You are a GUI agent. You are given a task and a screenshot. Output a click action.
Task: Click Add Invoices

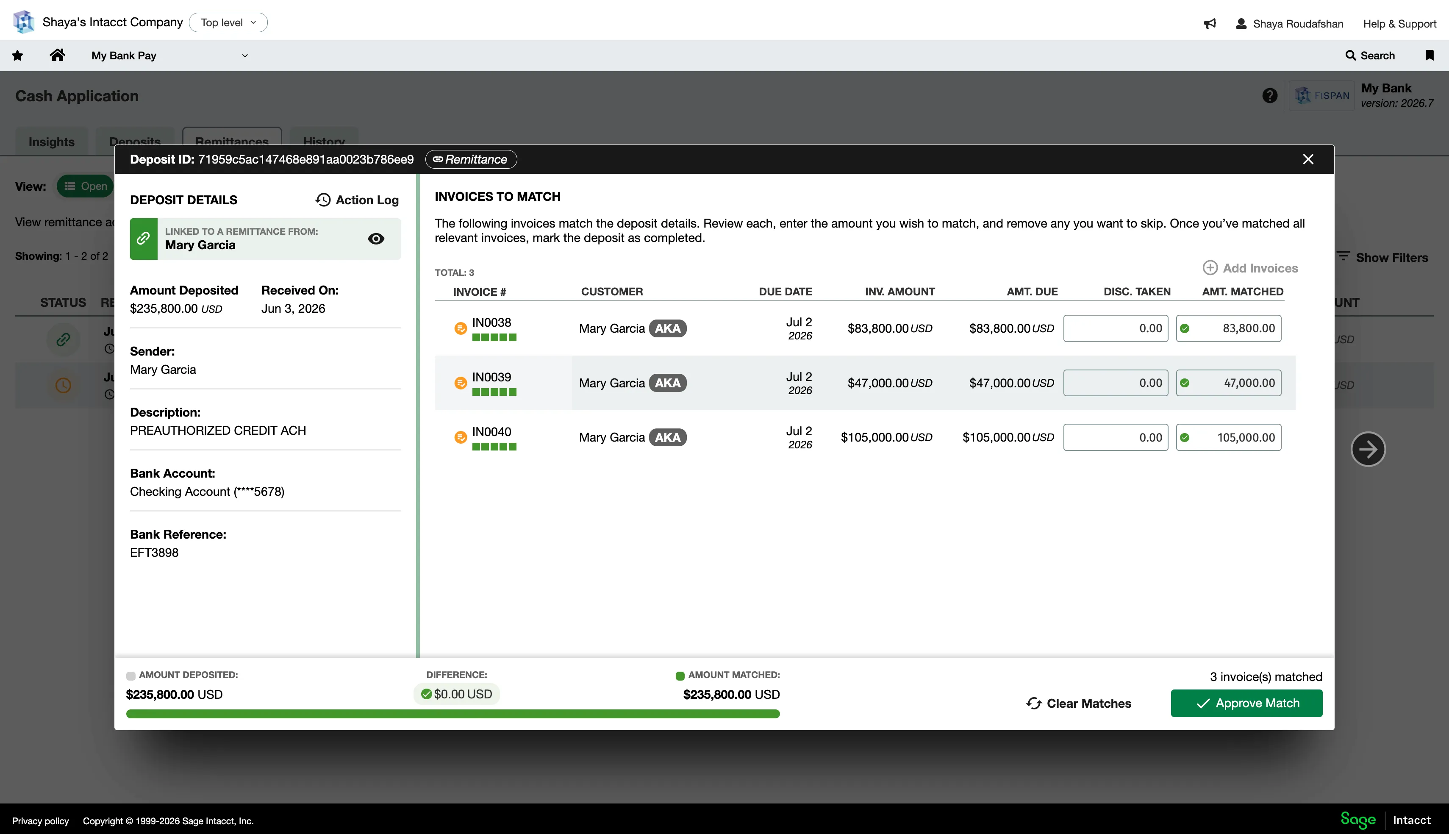[1250, 268]
